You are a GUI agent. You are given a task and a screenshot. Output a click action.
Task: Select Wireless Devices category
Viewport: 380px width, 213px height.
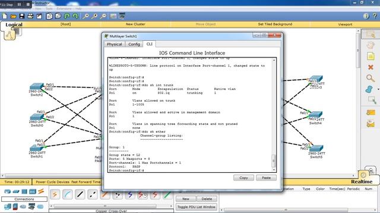coord(33,192)
